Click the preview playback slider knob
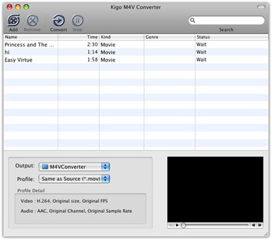 [183, 225]
